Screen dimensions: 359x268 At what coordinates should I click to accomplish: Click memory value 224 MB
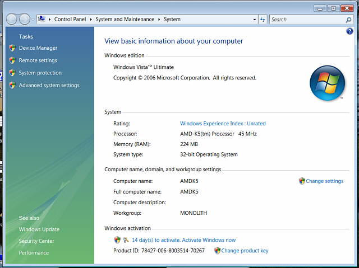(189, 144)
